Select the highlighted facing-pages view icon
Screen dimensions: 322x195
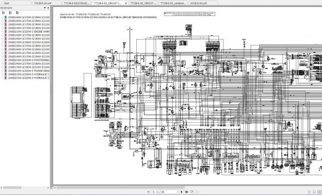[x=319, y=192]
